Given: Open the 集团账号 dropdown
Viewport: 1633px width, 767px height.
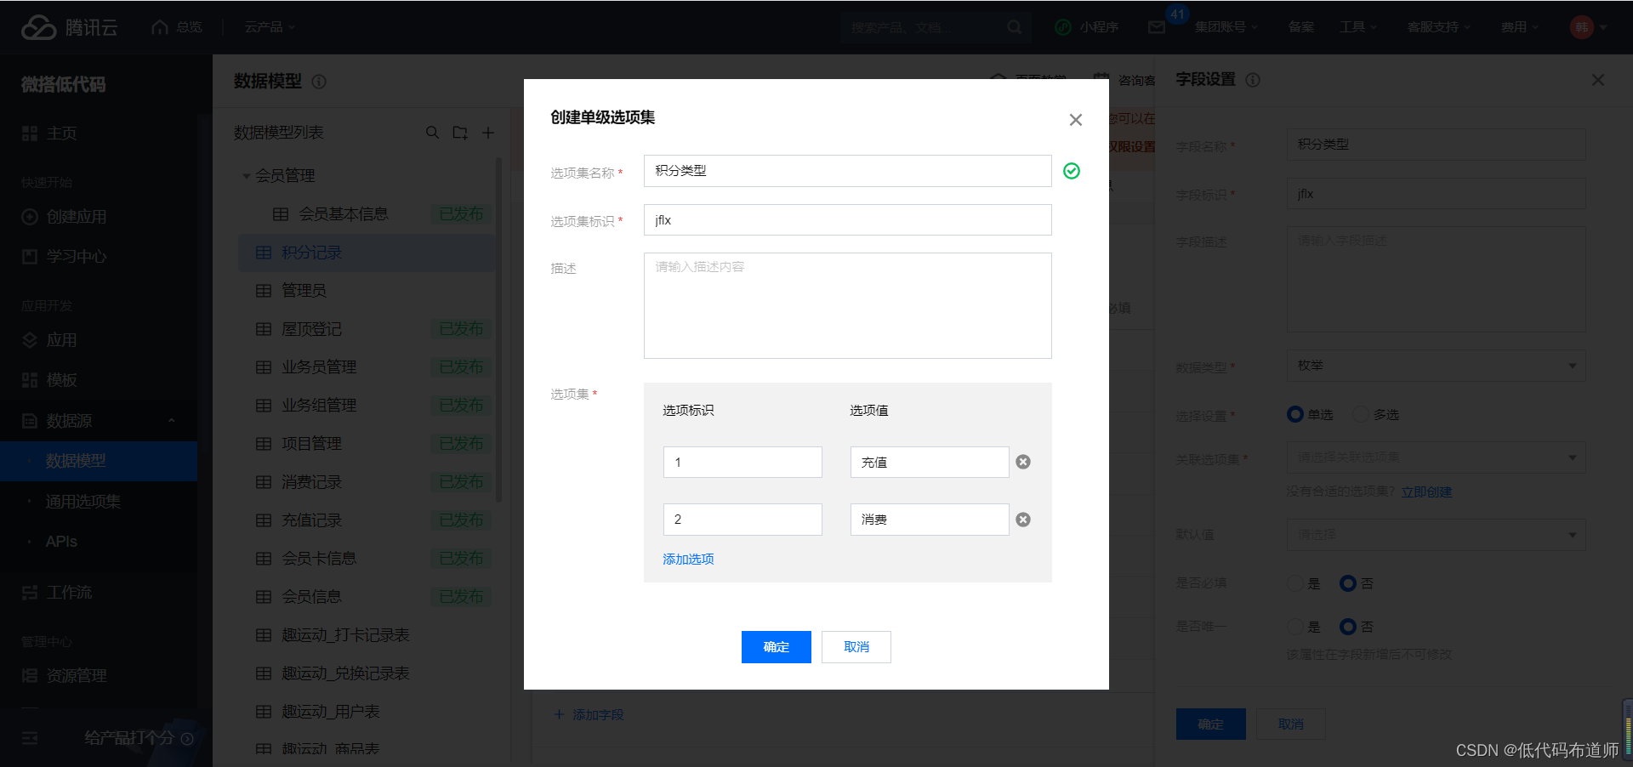Looking at the screenshot, I should pos(1226,27).
